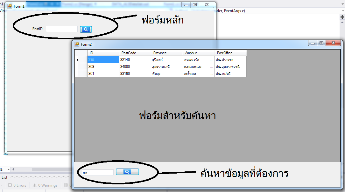
Task: Sort grid by the Amphur column header
Action: coord(199,53)
